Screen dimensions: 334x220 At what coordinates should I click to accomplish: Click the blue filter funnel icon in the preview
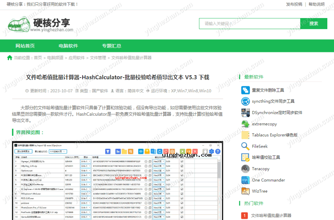coord(108,151)
